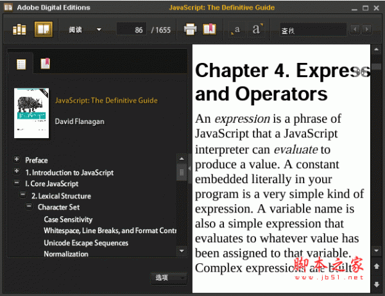
Task: Collapse the left navigation panel handle
Action: (189, 168)
